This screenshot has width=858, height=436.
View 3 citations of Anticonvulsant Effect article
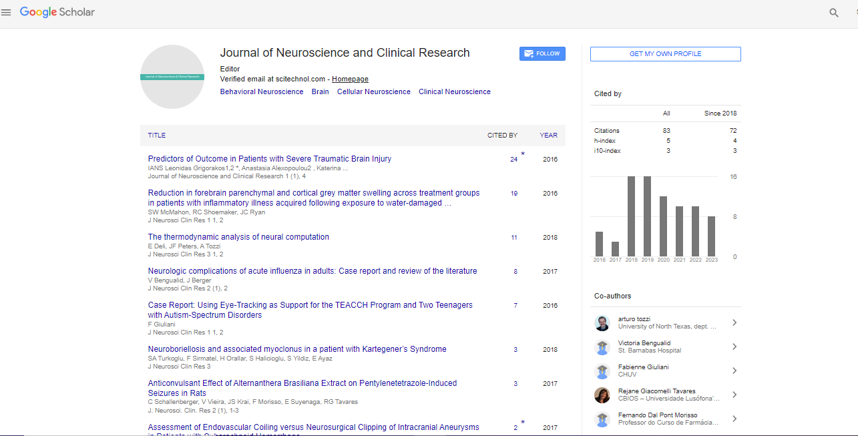click(x=515, y=384)
